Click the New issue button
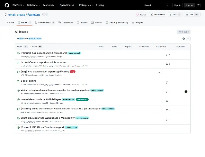This screenshot has width=205, height=157. tap(183, 32)
